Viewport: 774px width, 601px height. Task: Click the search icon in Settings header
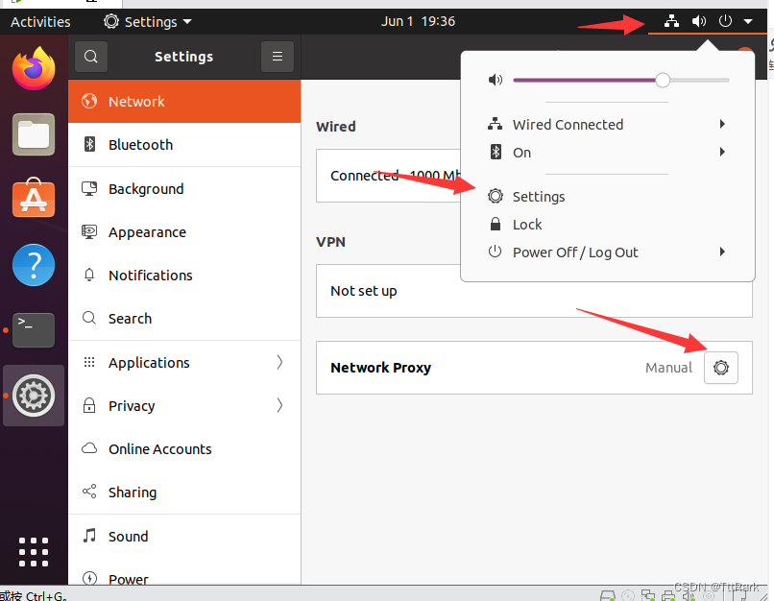pos(91,57)
